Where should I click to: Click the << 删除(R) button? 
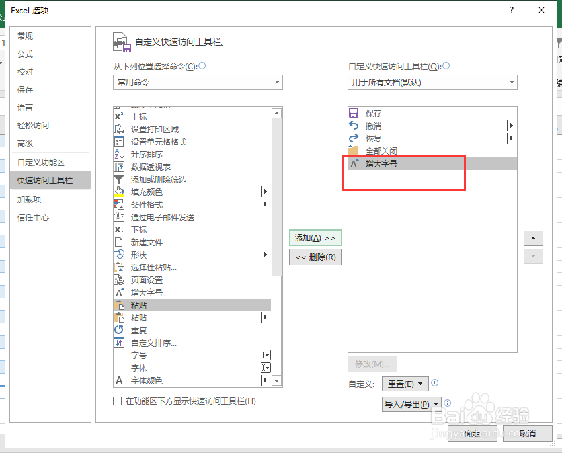click(x=315, y=257)
